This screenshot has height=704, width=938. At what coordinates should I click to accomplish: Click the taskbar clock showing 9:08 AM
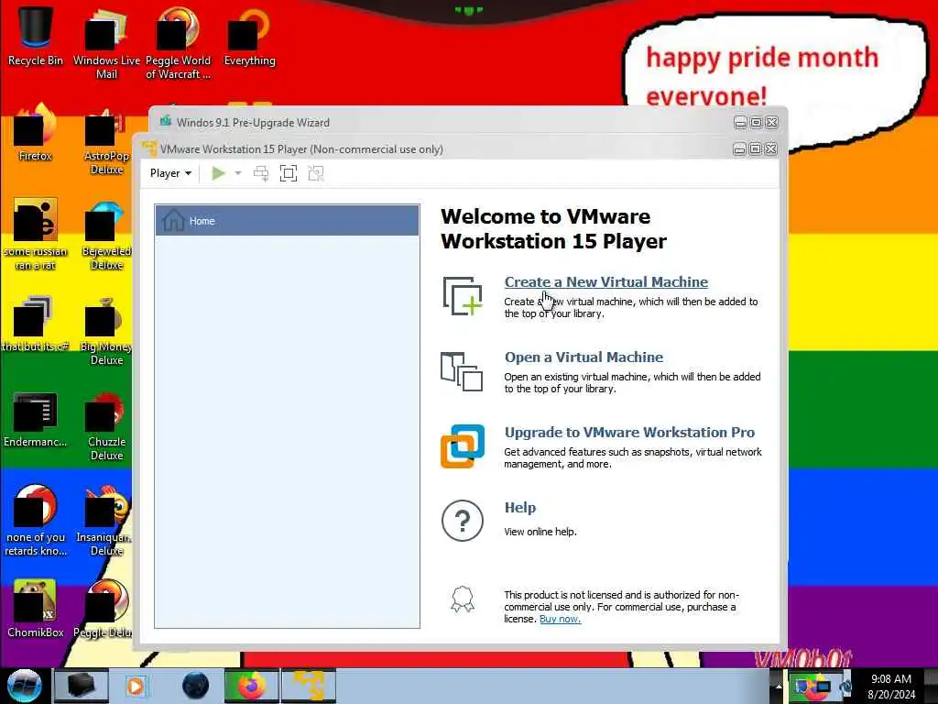click(891, 687)
